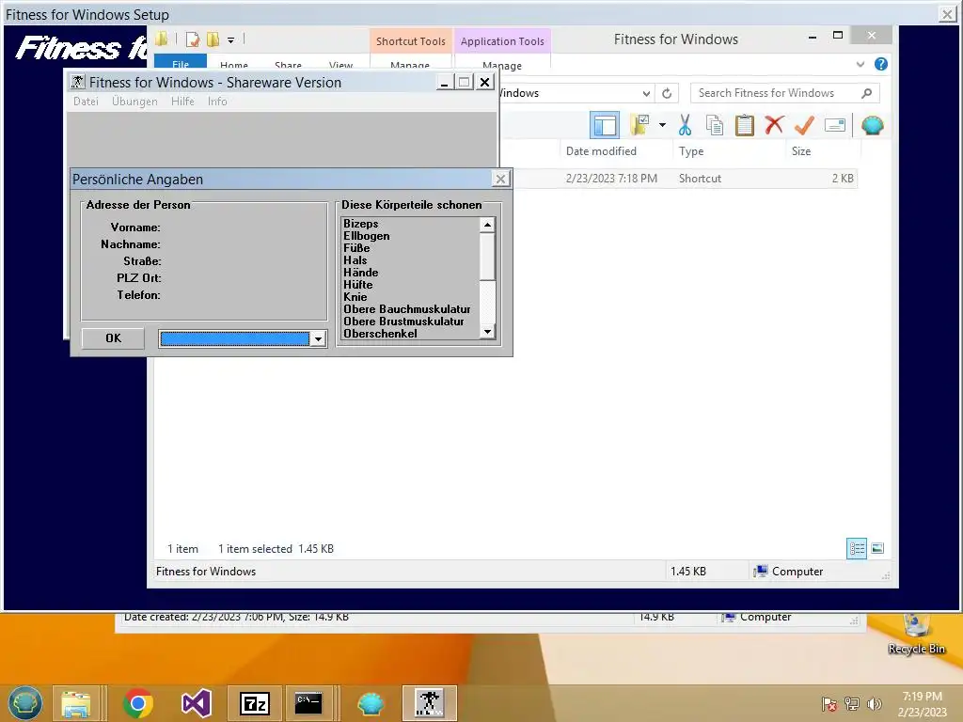Click the blue Help question mark icon
Viewport: 963px width, 722px height.
click(x=880, y=64)
